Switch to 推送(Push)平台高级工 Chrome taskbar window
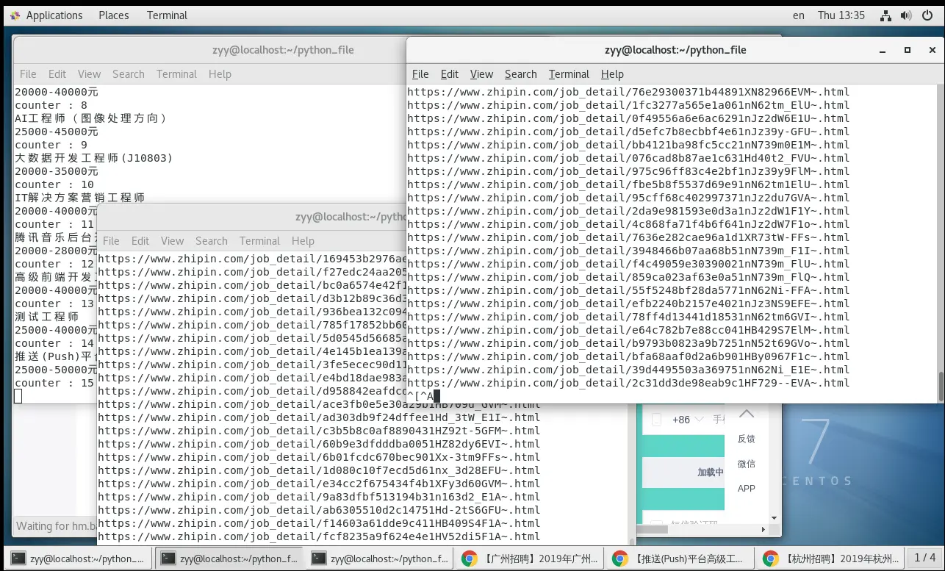Image resolution: width=945 pixels, height=571 pixels. pyautogui.click(x=680, y=559)
